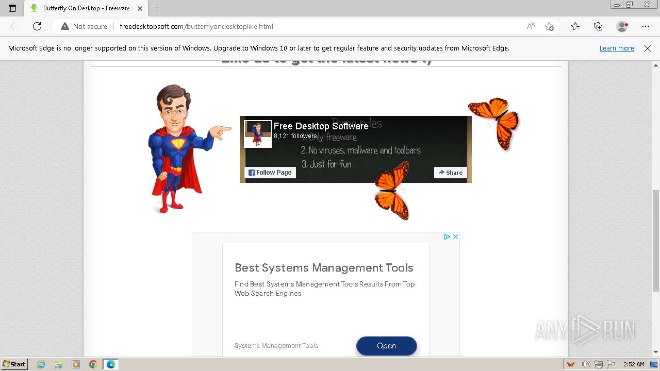Viewport: 660px width, 371px height.
Task: Open Free Desktop Software page title link
Action: coord(321,126)
